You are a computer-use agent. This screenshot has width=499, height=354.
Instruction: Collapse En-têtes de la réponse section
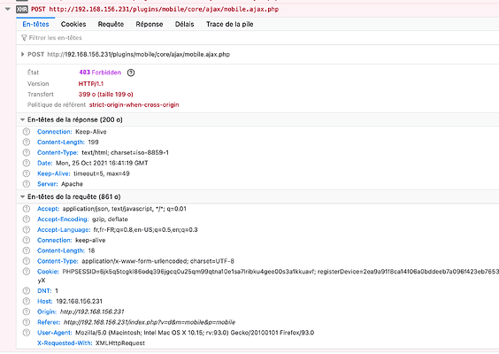[23, 119]
